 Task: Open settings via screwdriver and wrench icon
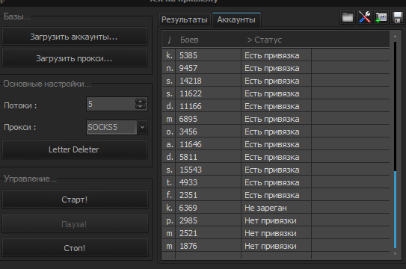click(x=365, y=18)
